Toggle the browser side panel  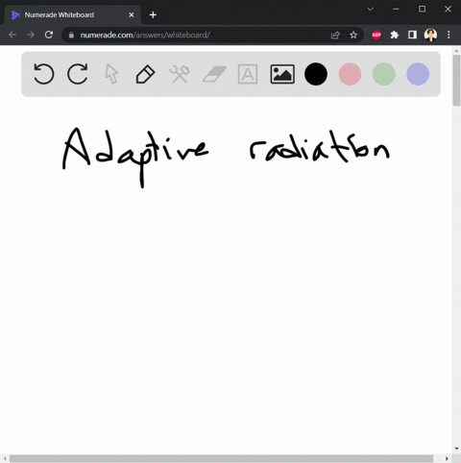pyautogui.click(x=412, y=35)
